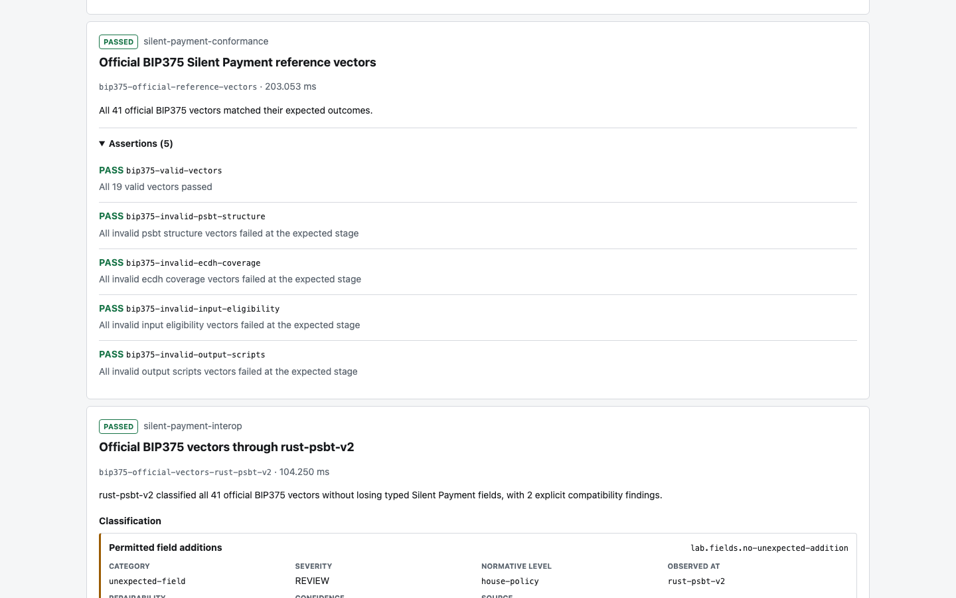Click the NORMATIVE LEVEL column label

coord(517,566)
